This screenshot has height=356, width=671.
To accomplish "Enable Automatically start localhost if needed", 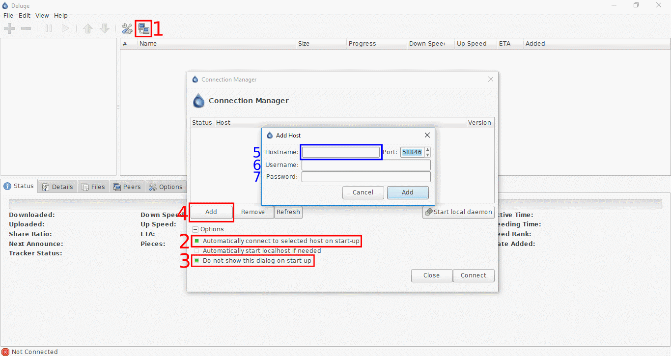I will [x=196, y=250].
